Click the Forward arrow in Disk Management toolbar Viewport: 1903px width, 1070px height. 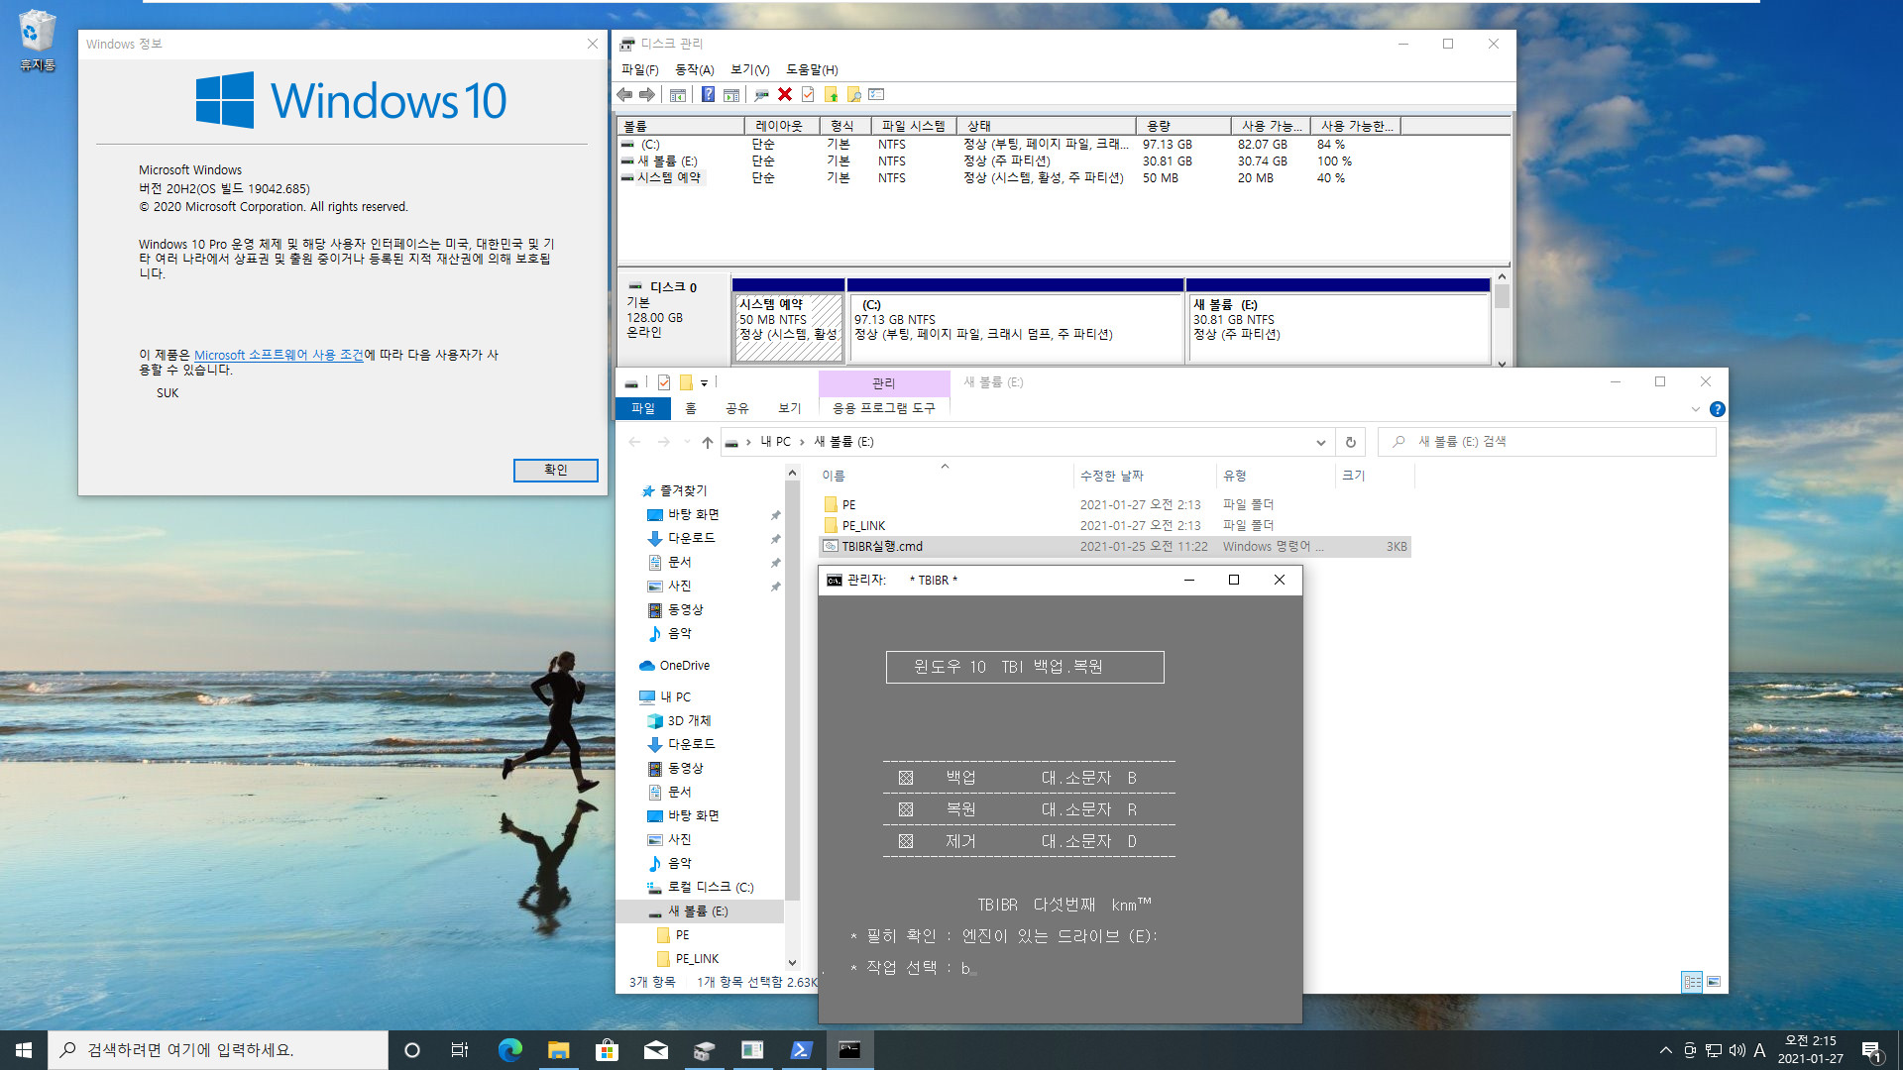[x=647, y=94]
